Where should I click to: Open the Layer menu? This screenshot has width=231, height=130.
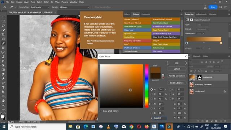26,2
